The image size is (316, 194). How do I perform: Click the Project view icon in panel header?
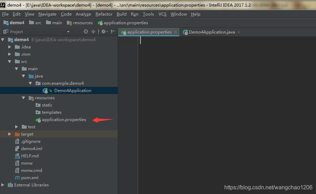pos(6,31)
